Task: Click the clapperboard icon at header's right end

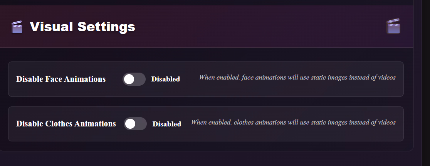Action: coord(393,27)
